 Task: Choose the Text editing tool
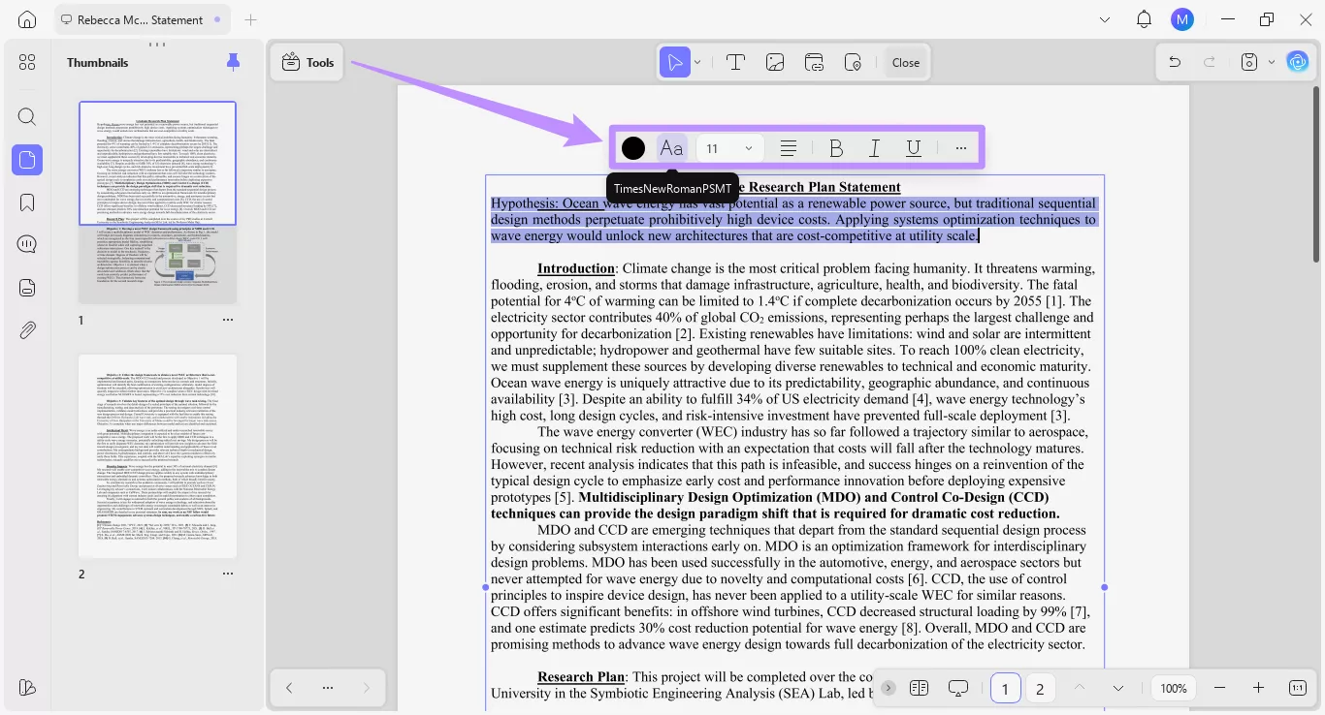(x=735, y=62)
